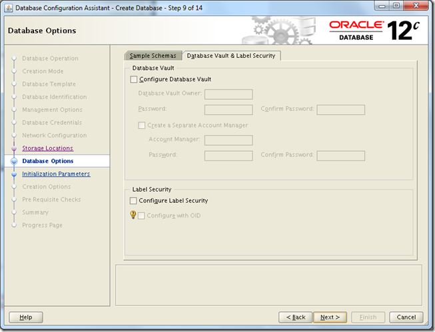Click Account Manager Confirm Password field

tap(340, 156)
